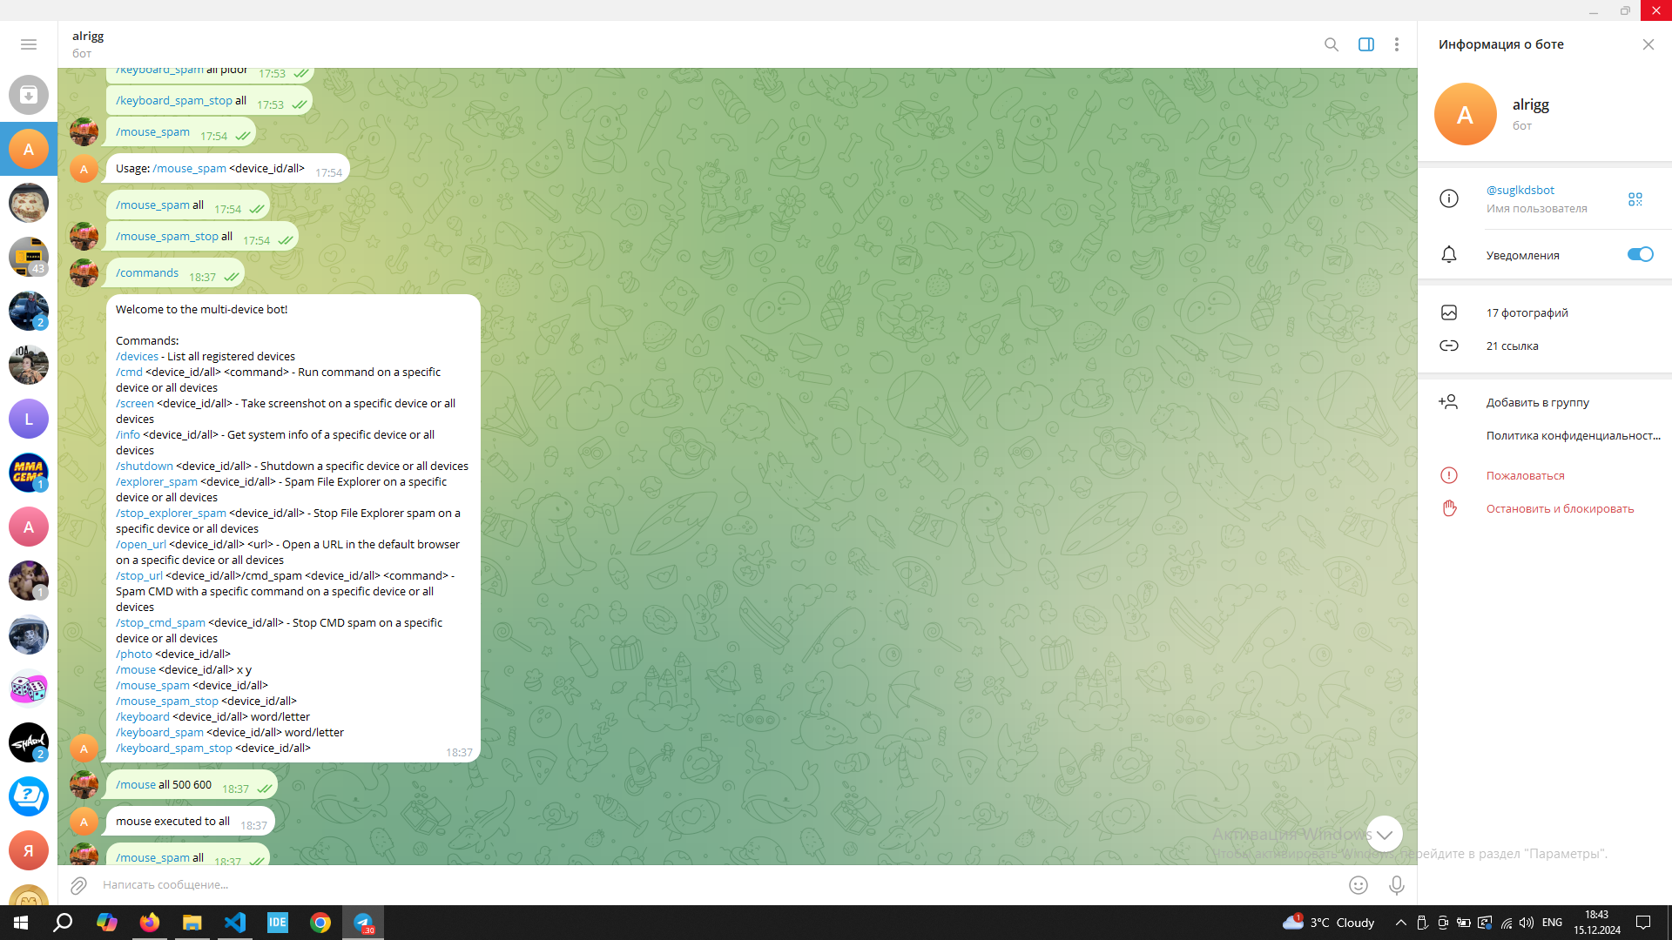Open the 17 photos shared media

coord(1527,312)
